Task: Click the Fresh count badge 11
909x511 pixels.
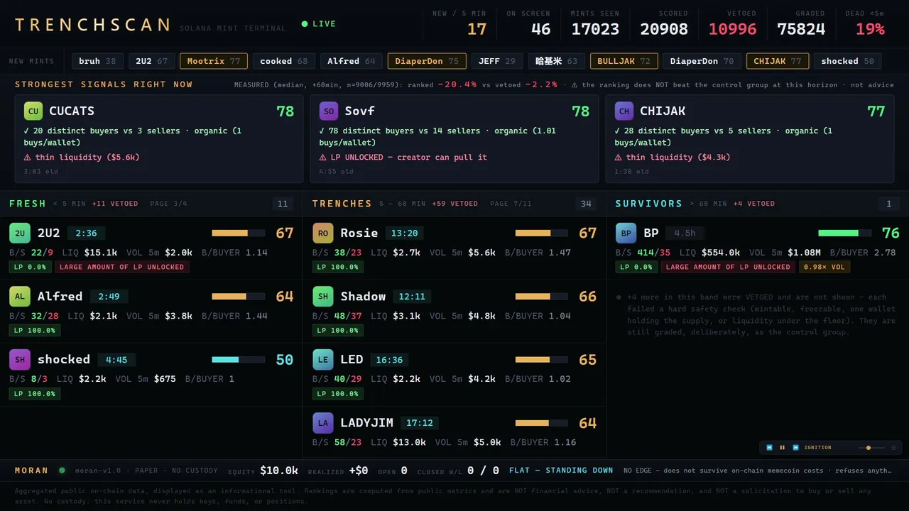Action: click(283, 204)
